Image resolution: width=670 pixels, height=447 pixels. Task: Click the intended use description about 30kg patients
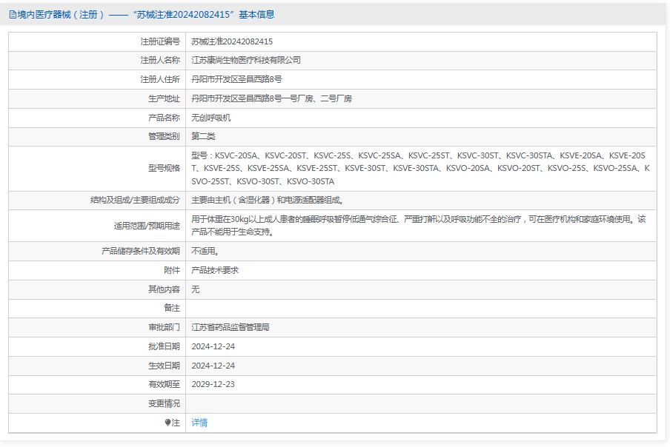click(418, 225)
